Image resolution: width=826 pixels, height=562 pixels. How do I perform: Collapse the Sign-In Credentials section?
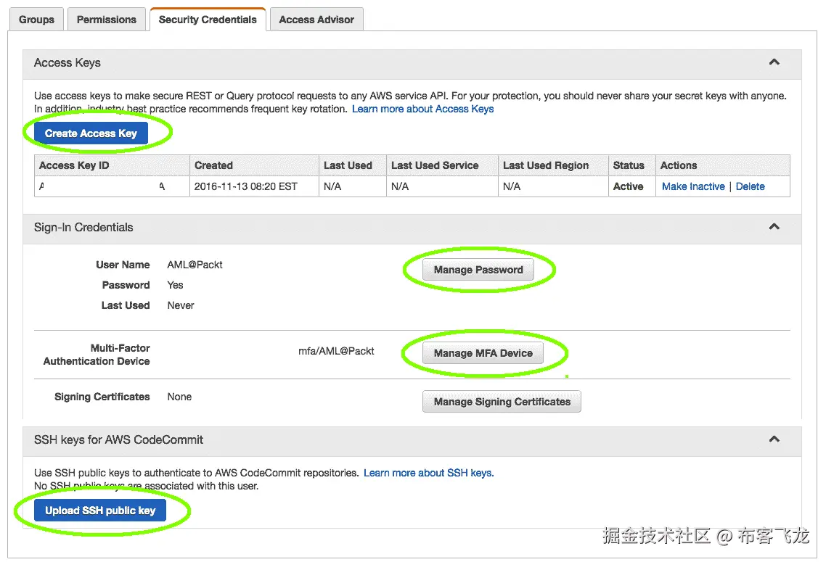pyautogui.click(x=774, y=227)
